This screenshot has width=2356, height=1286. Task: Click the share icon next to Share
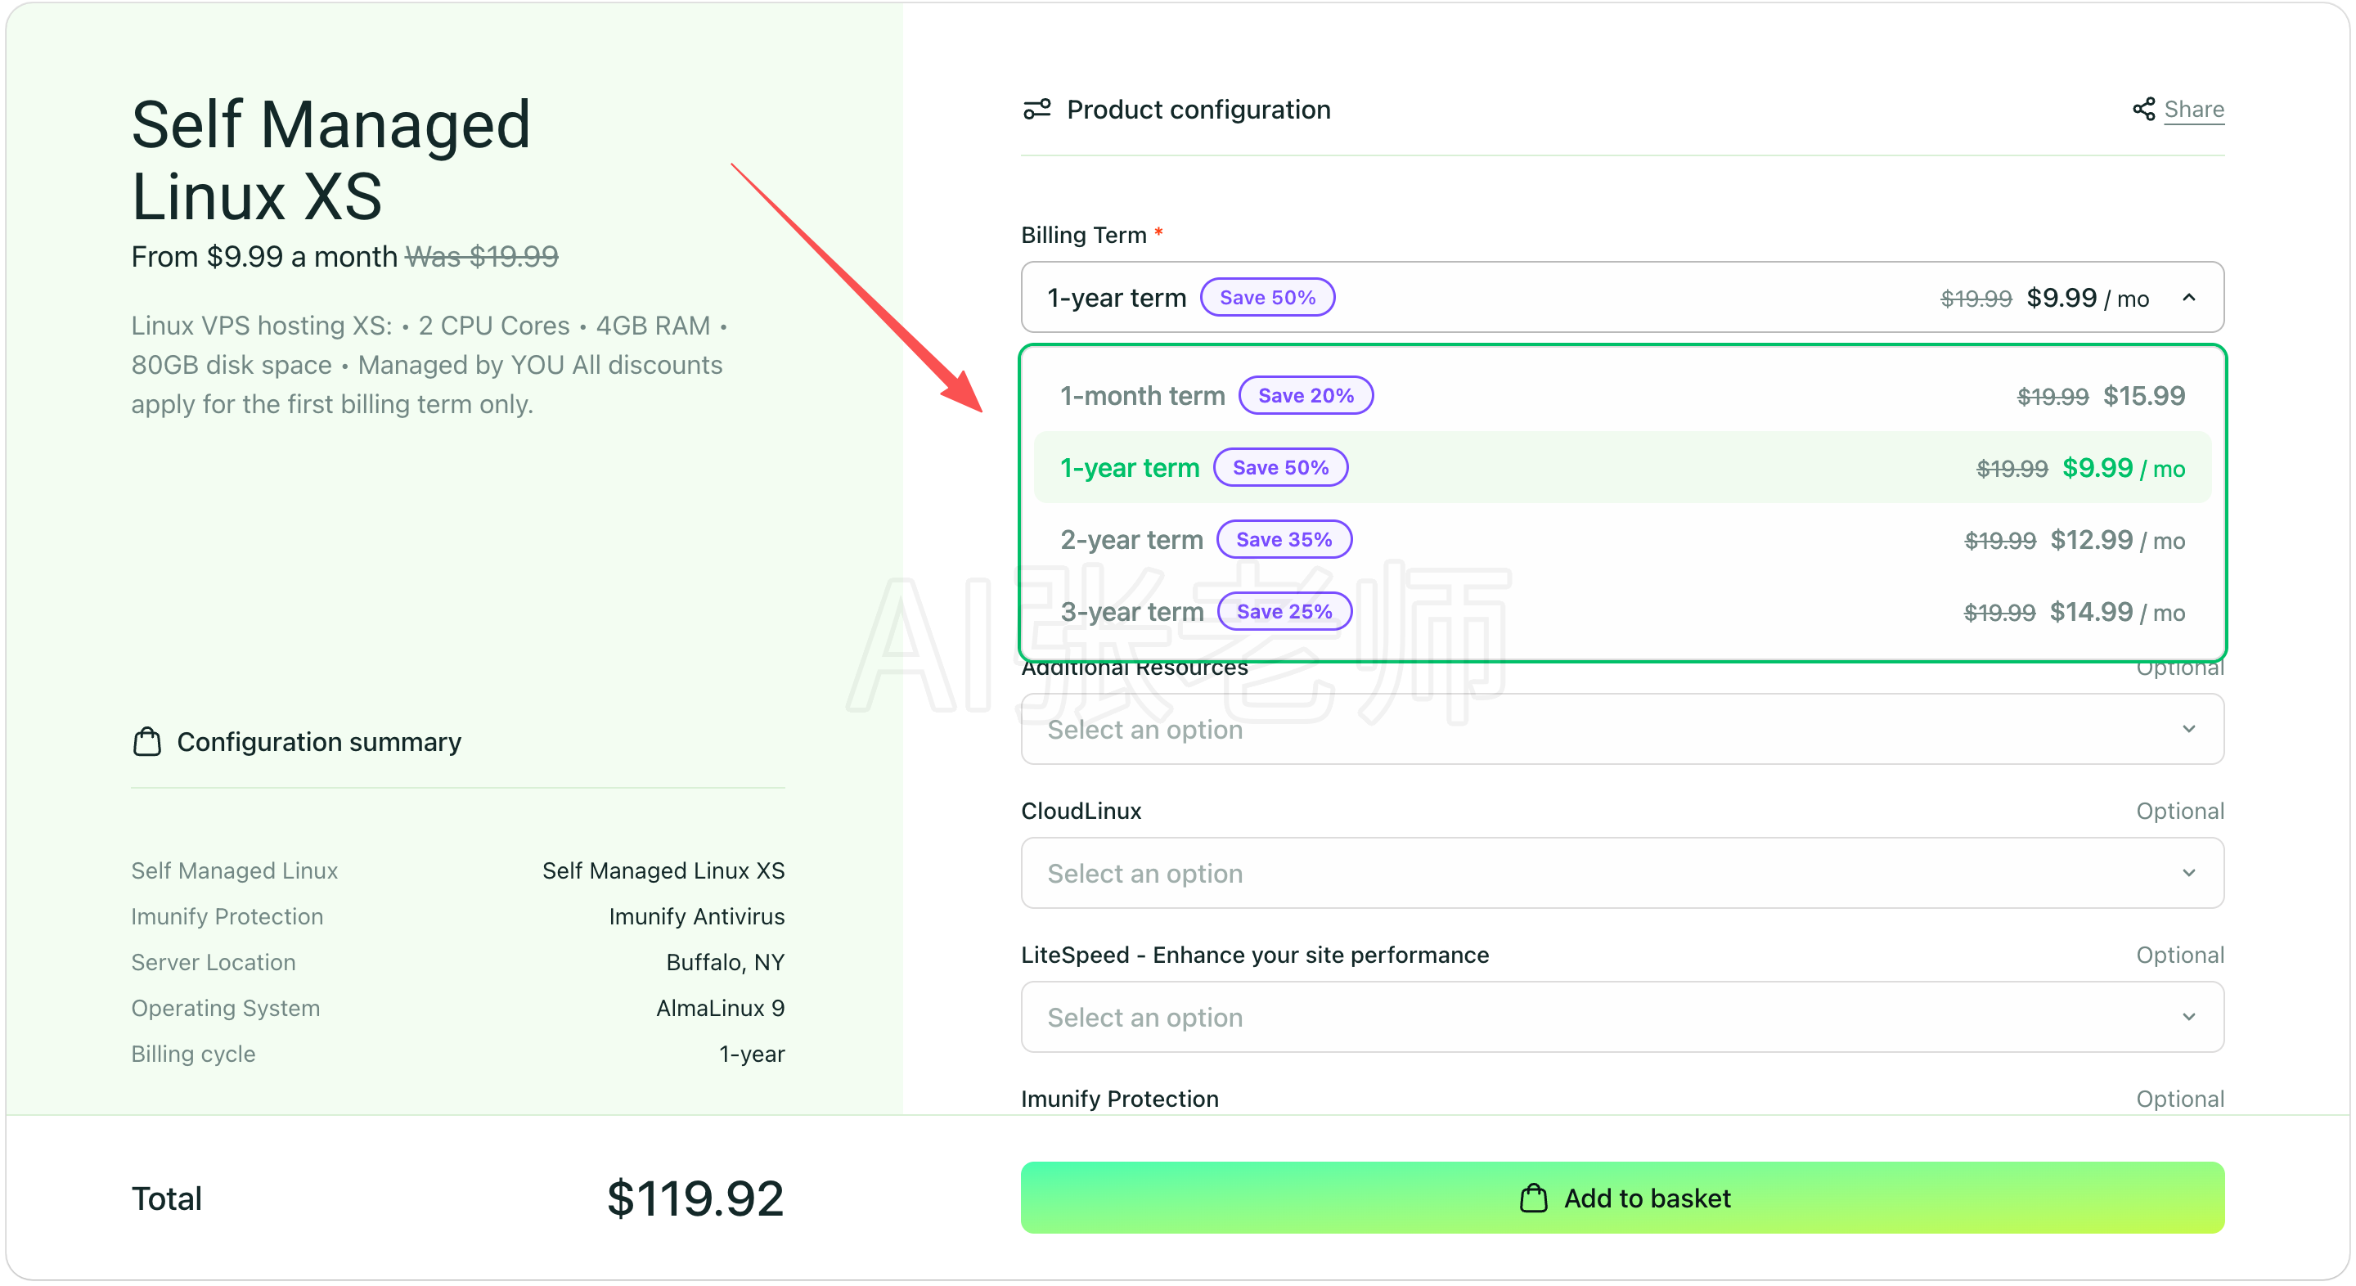(x=2143, y=109)
